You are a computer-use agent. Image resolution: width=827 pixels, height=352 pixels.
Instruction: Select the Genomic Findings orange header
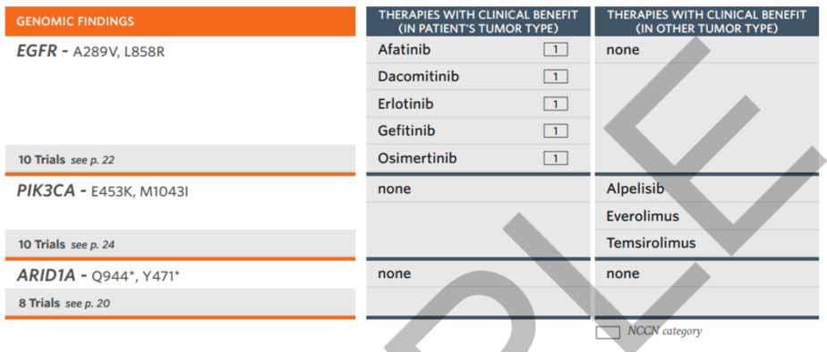pos(181,21)
